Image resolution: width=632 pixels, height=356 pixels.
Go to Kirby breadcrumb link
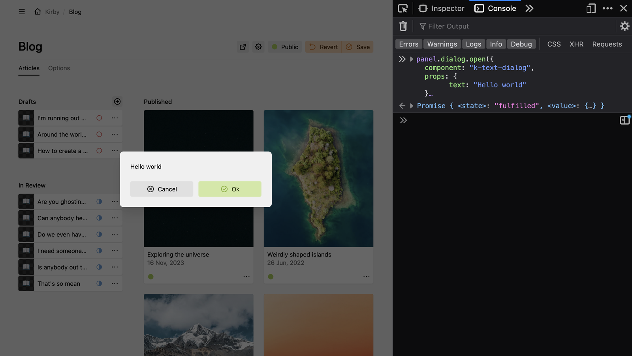click(x=52, y=12)
